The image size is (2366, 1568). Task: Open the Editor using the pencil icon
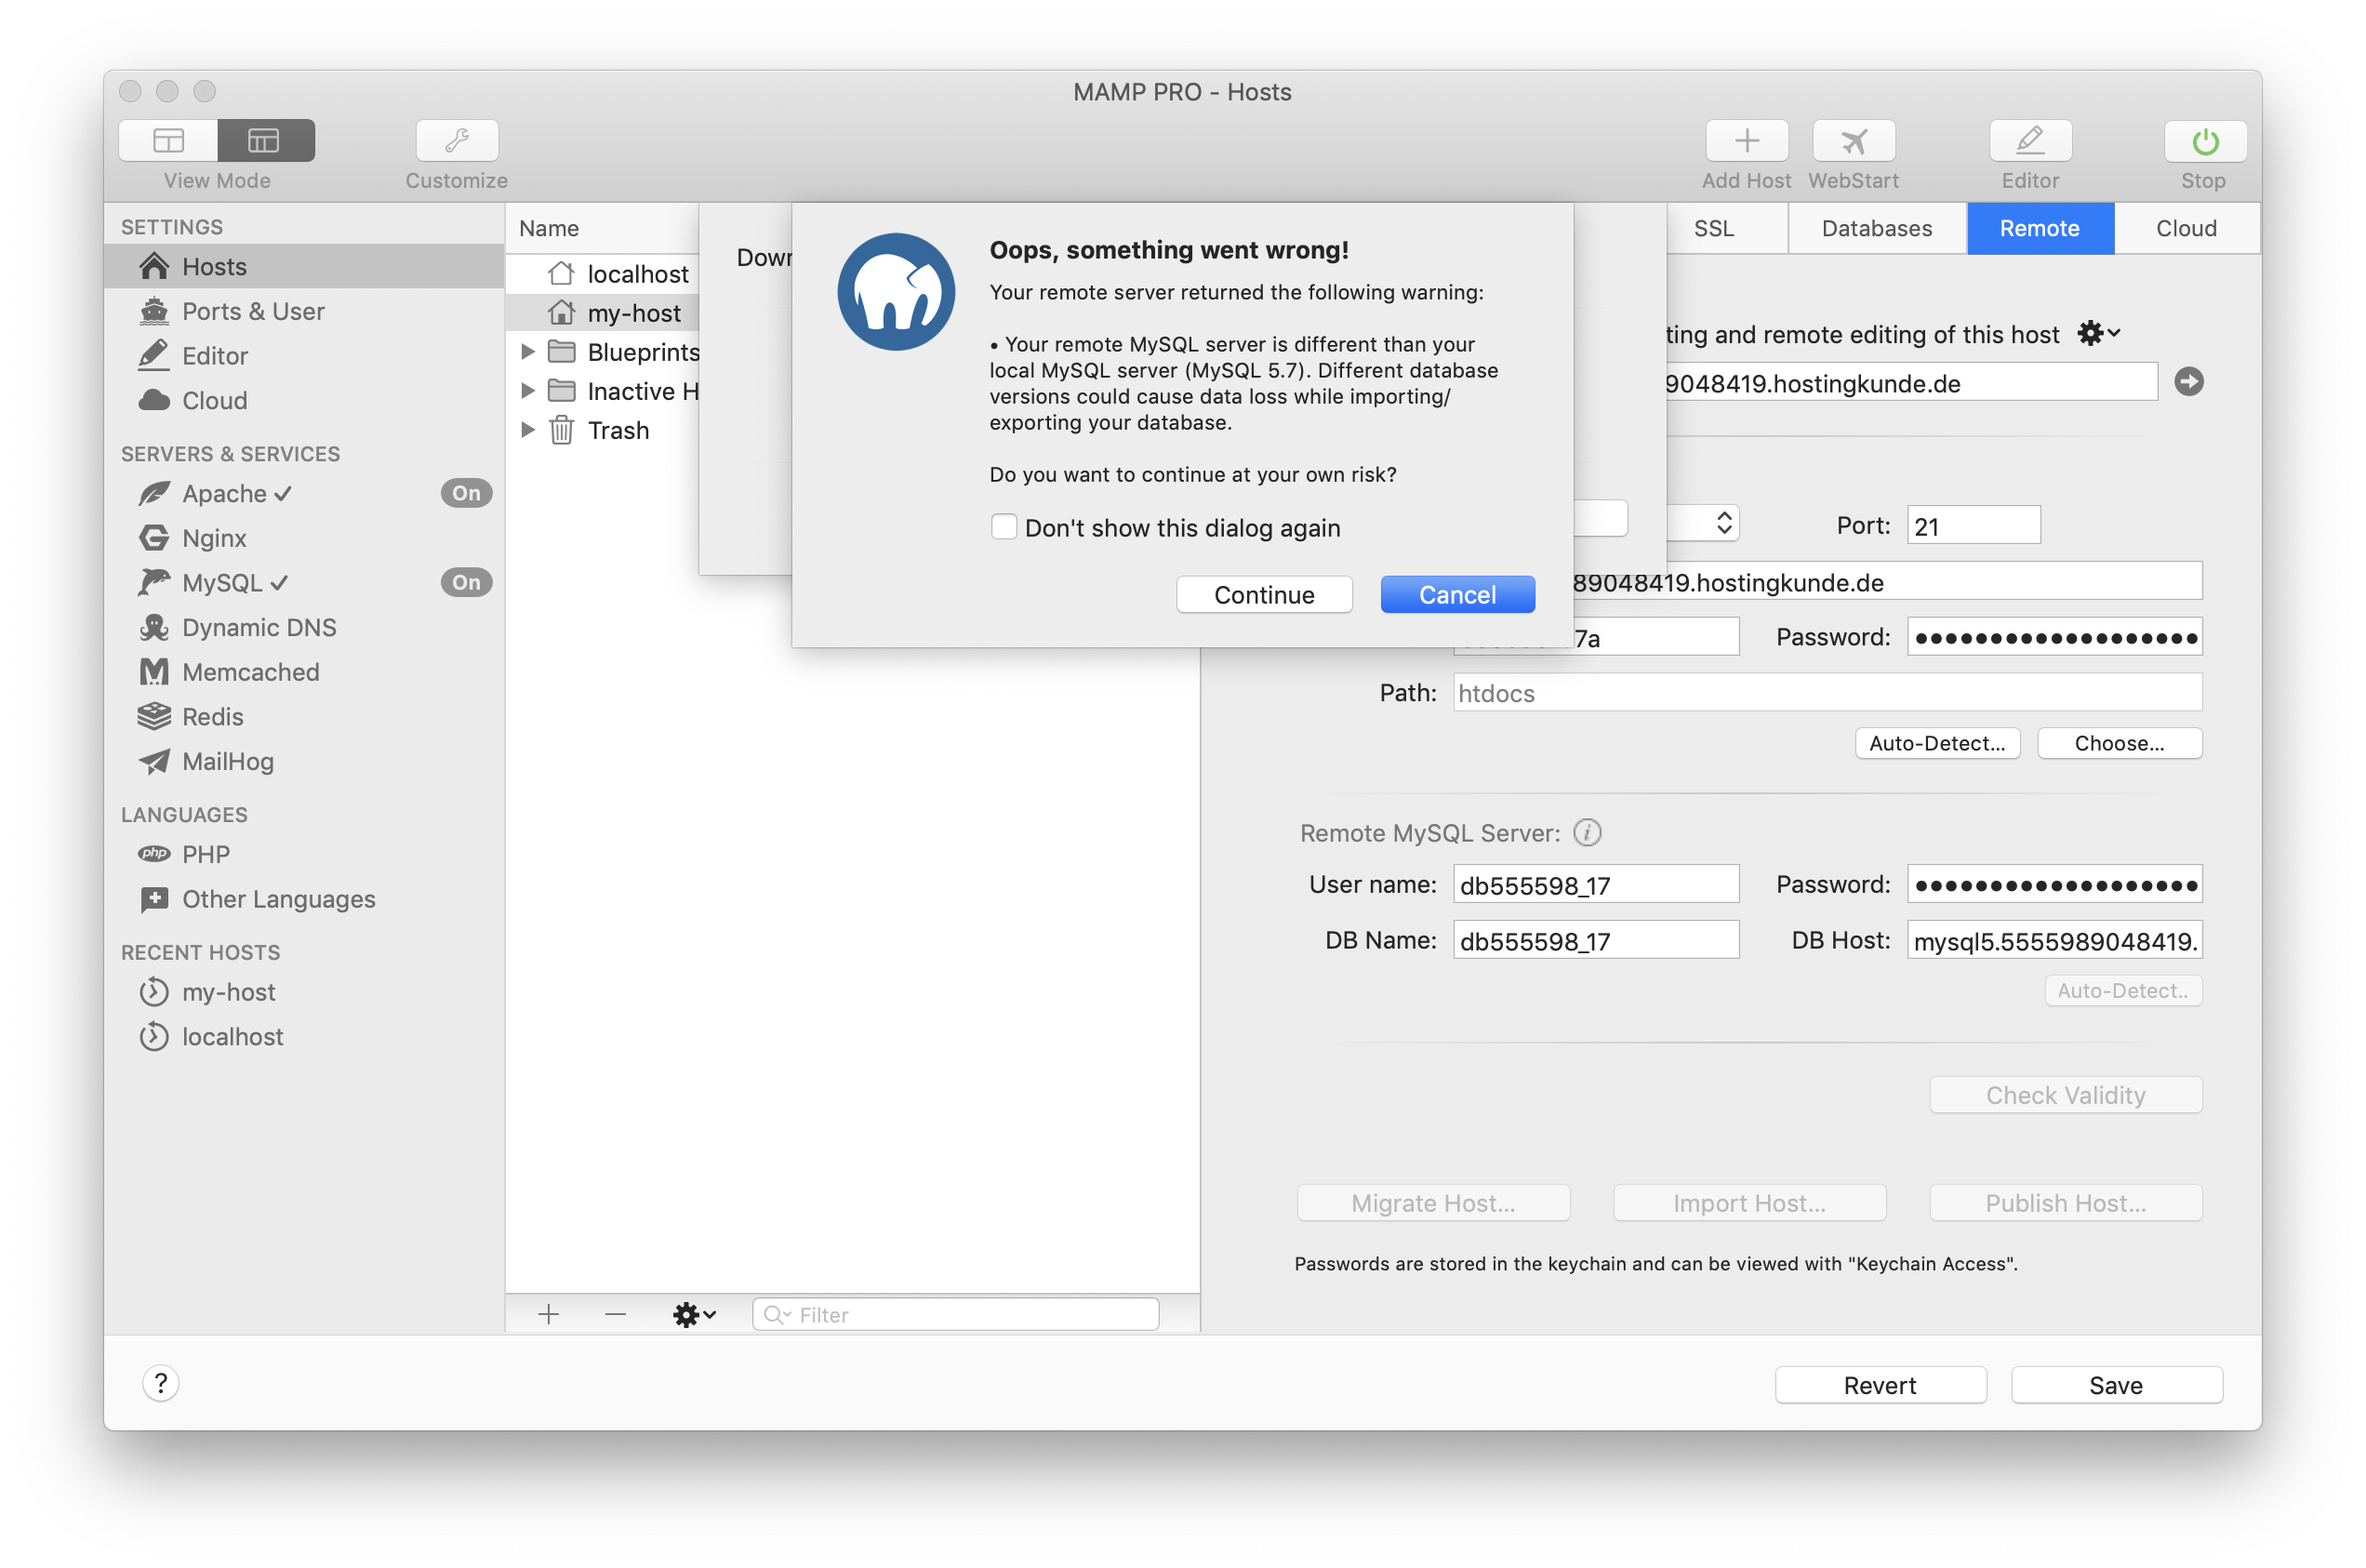(x=2029, y=140)
